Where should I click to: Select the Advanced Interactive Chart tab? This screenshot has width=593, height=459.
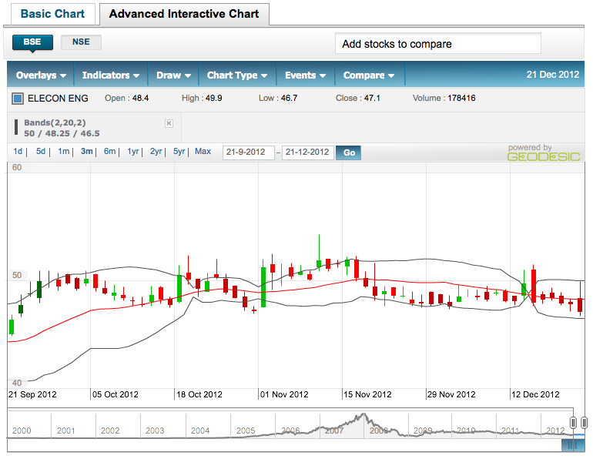coord(184,14)
